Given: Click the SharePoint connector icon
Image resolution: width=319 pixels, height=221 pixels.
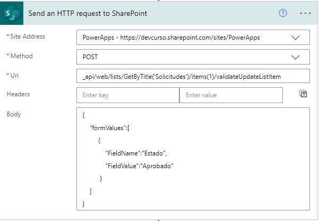Looking at the screenshot, I should pyautogui.click(x=12, y=13).
